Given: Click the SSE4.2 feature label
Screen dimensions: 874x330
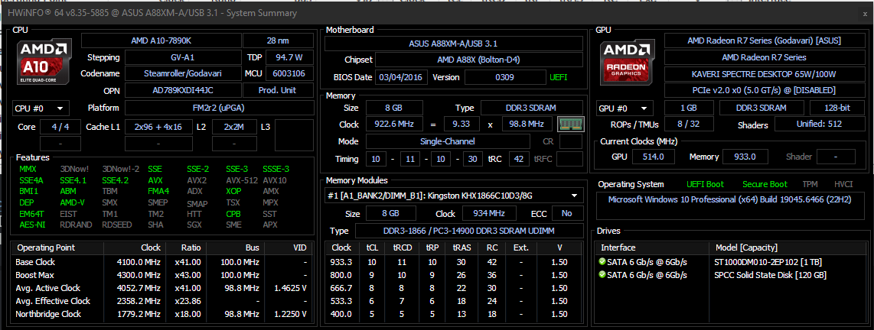Looking at the screenshot, I should coord(115,180).
